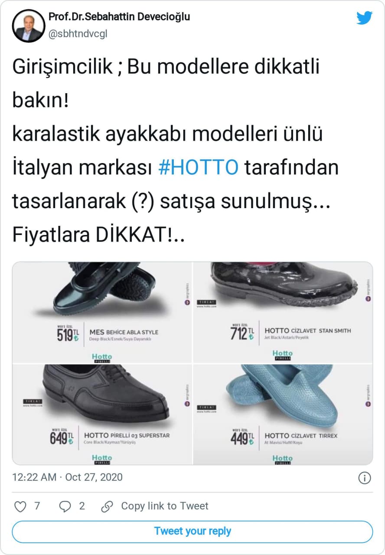The width and height of the screenshot is (385, 555).
Task: Open HOTTO Pirelli 03 Superstar image
Action: pyautogui.click(x=102, y=415)
